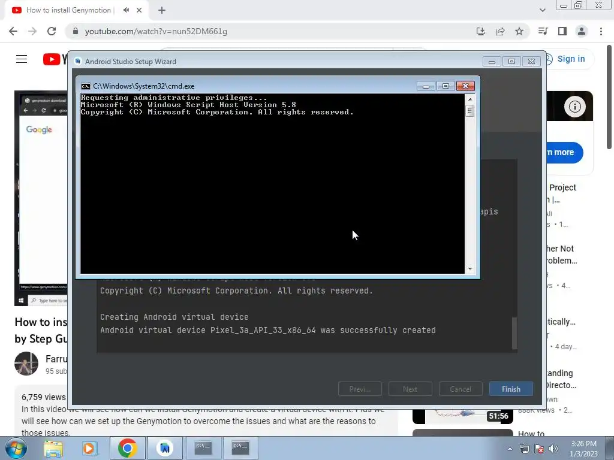Open File Explorer from the taskbar

pyautogui.click(x=53, y=448)
